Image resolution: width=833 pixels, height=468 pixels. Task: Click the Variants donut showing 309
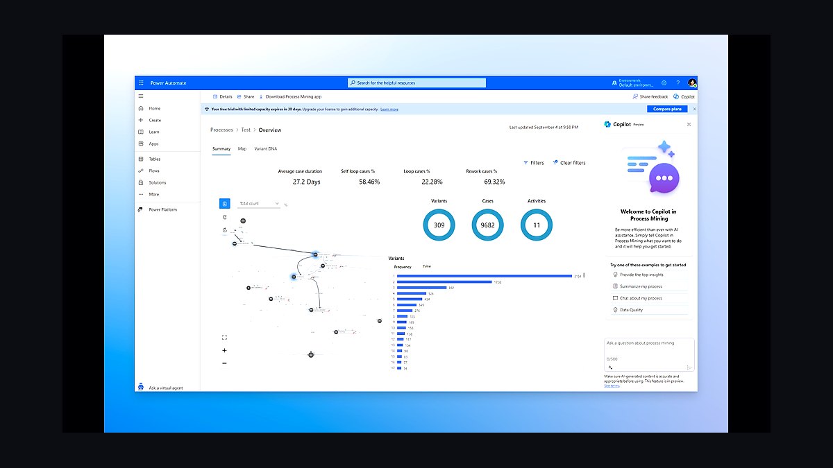pyautogui.click(x=439, y=225)
